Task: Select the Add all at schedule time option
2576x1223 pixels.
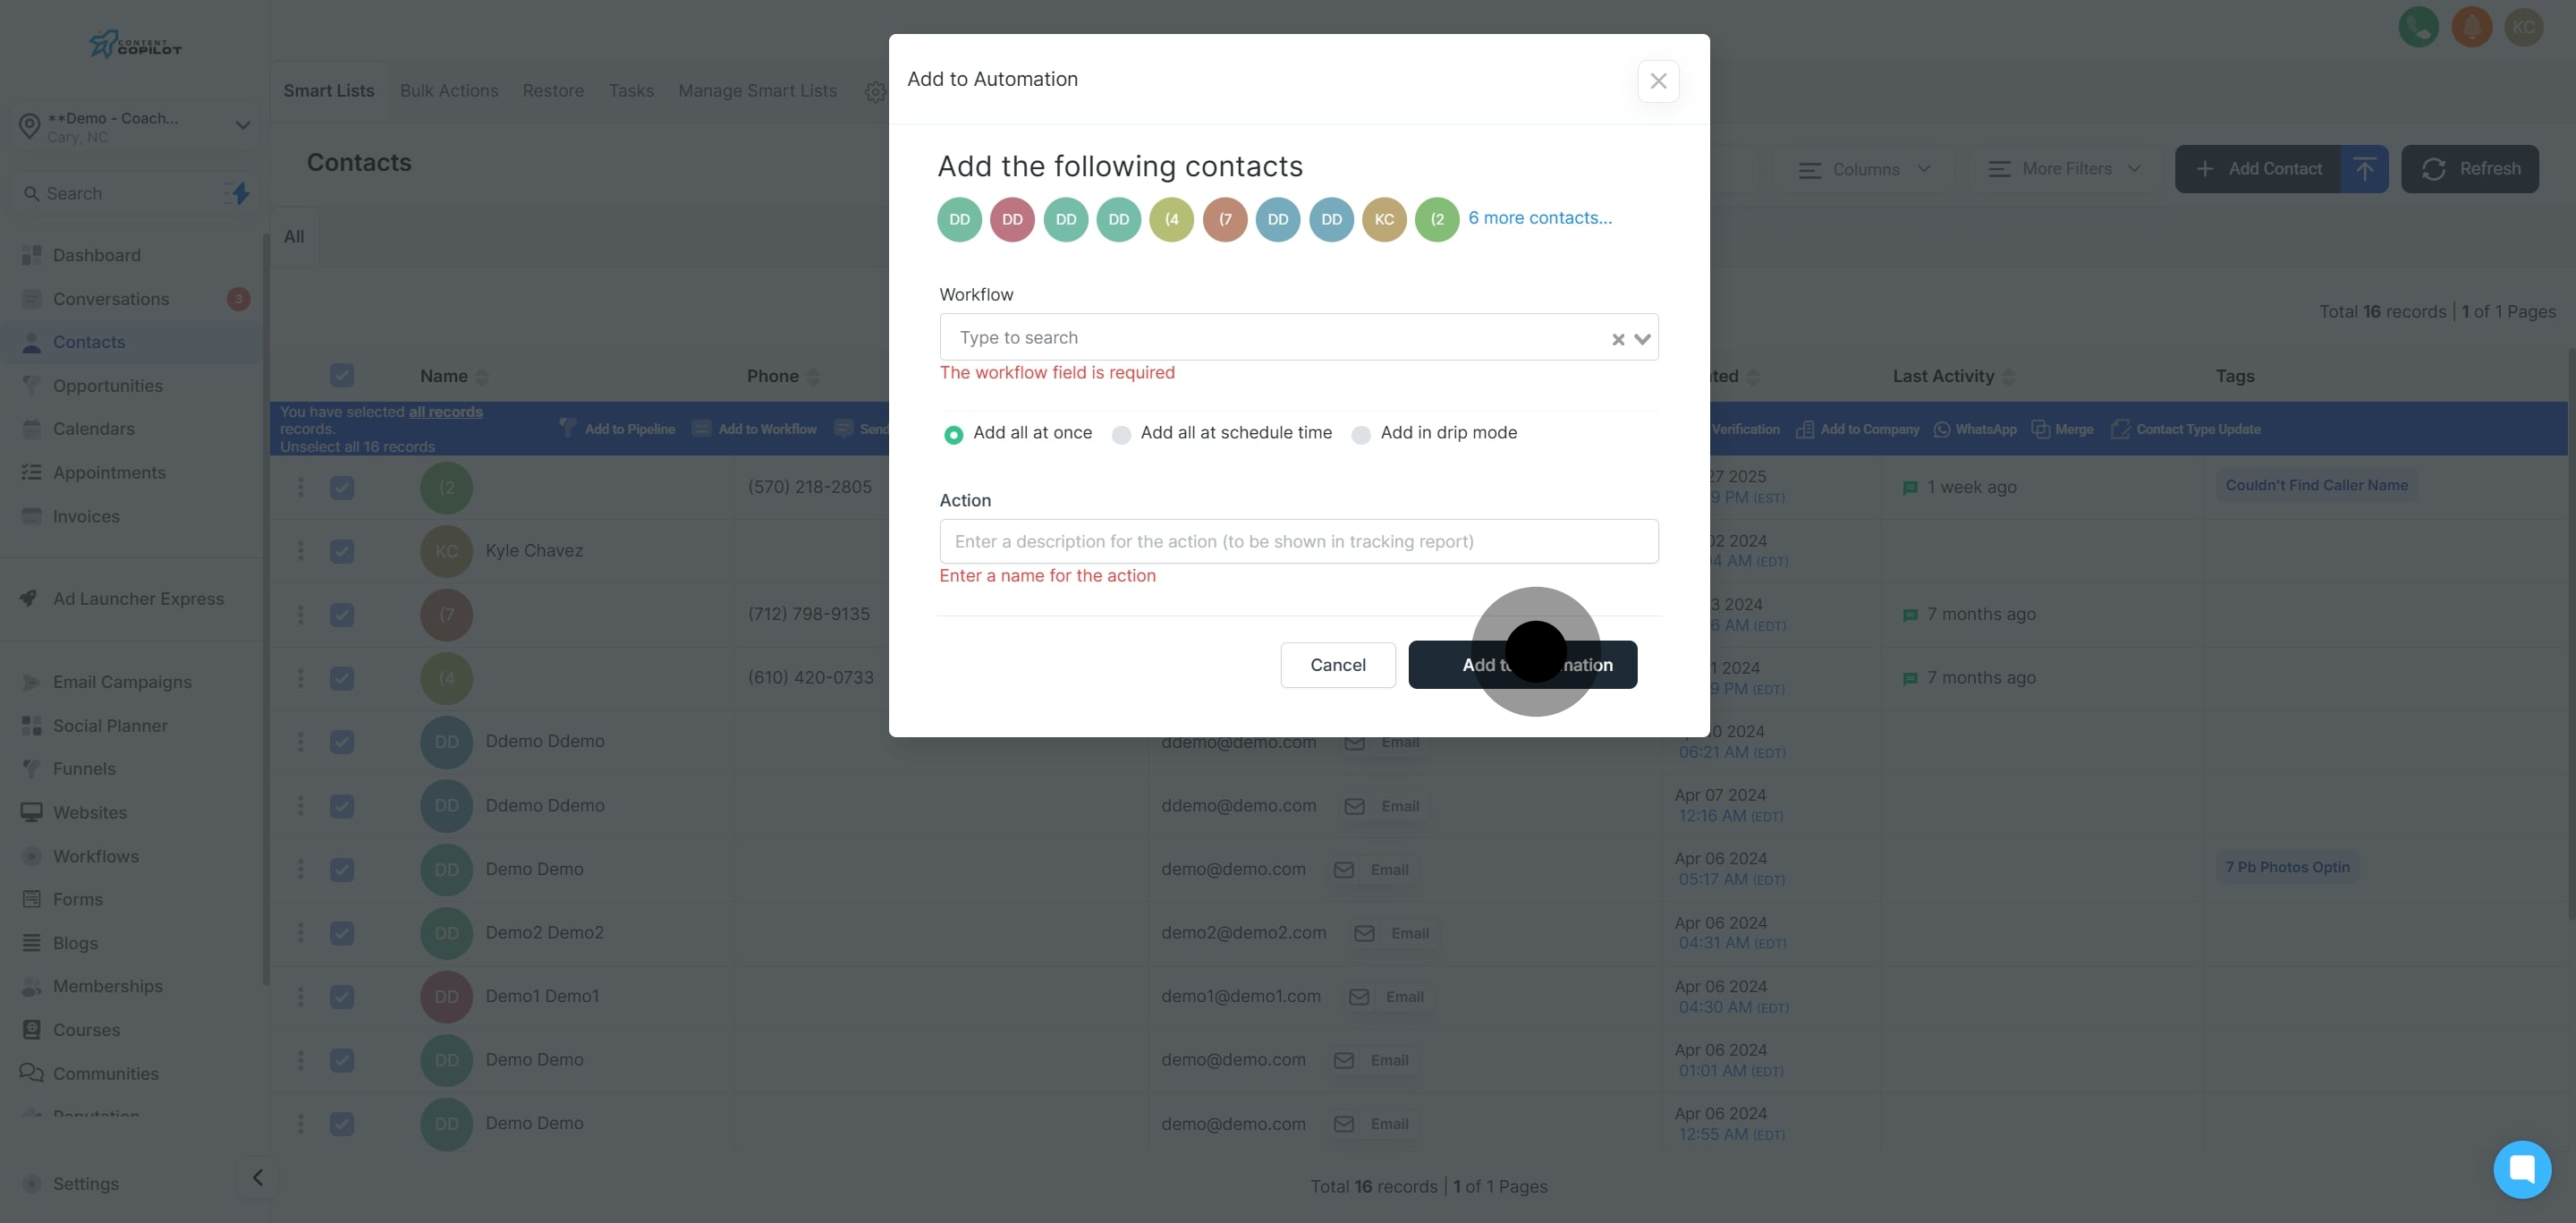Action: tap(1122, 435)
